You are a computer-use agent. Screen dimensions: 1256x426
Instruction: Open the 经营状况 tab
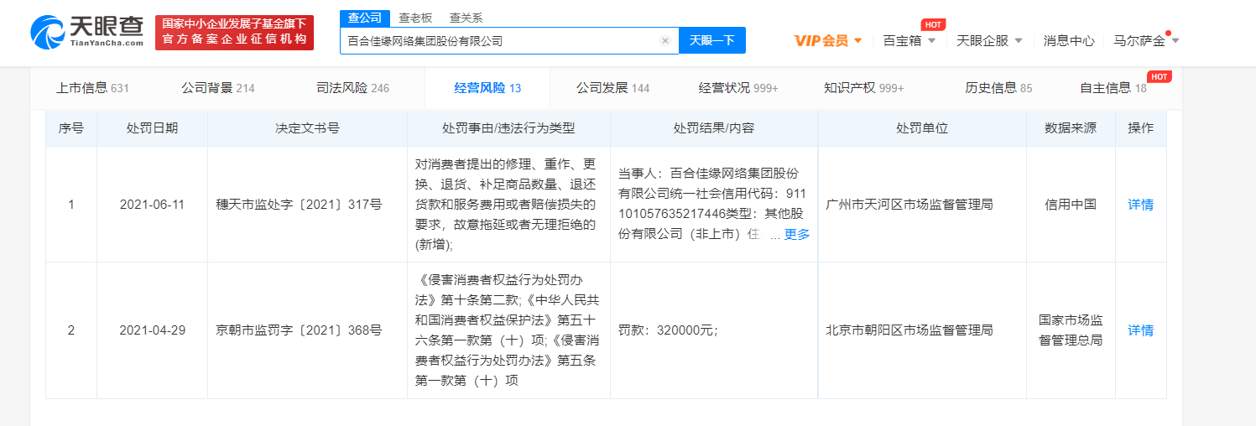738,88
